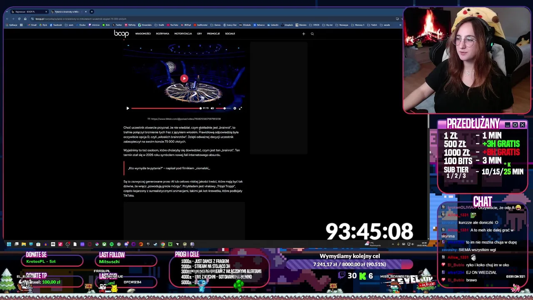This screenshot has height=300, width=533.
Task: Click the browser home icon
Action: click(x=25, y=19)
